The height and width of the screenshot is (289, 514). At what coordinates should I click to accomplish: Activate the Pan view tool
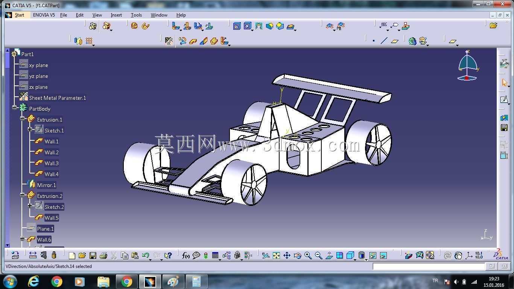287,256
